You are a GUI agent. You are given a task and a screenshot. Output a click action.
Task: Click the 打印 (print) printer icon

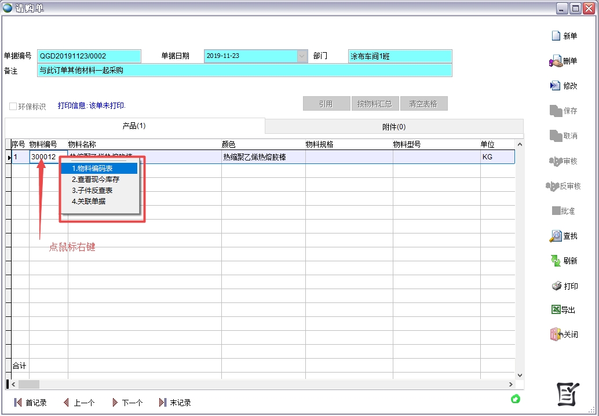[556, 286]
